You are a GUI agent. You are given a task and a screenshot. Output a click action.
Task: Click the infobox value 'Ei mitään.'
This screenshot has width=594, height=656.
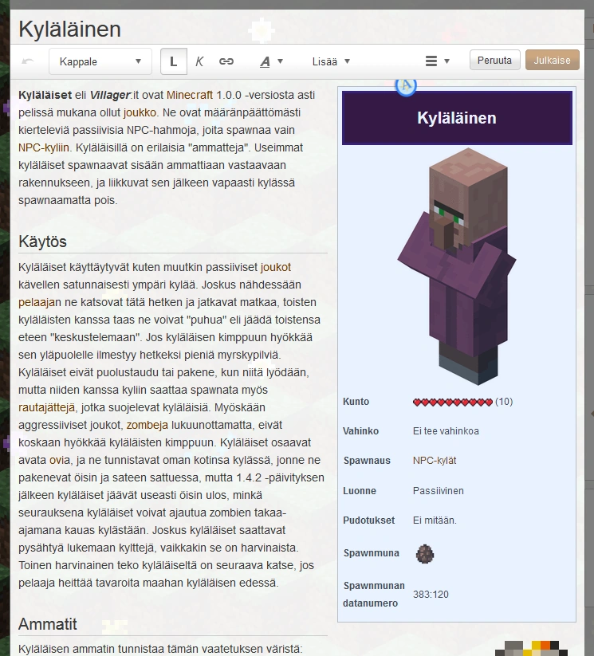pos(435,520)
